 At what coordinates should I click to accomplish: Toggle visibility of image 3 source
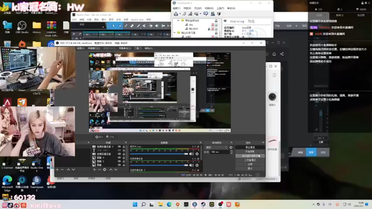[119, 157]
